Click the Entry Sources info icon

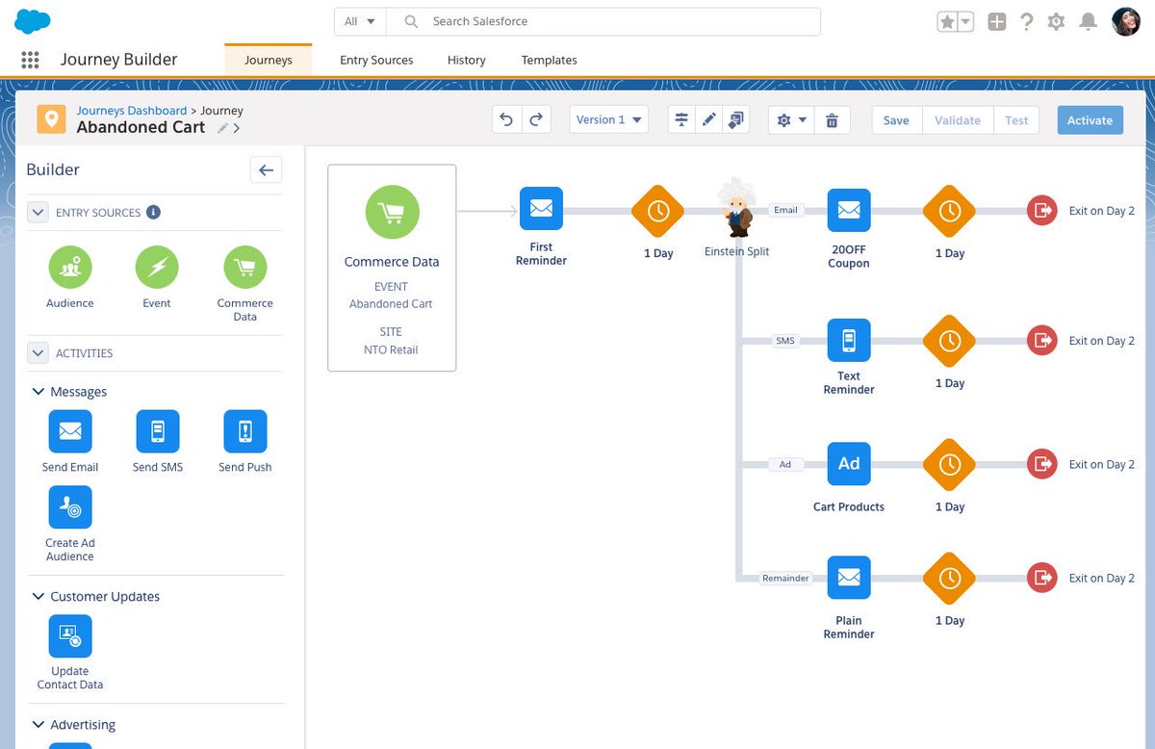[x=153, y=212]
